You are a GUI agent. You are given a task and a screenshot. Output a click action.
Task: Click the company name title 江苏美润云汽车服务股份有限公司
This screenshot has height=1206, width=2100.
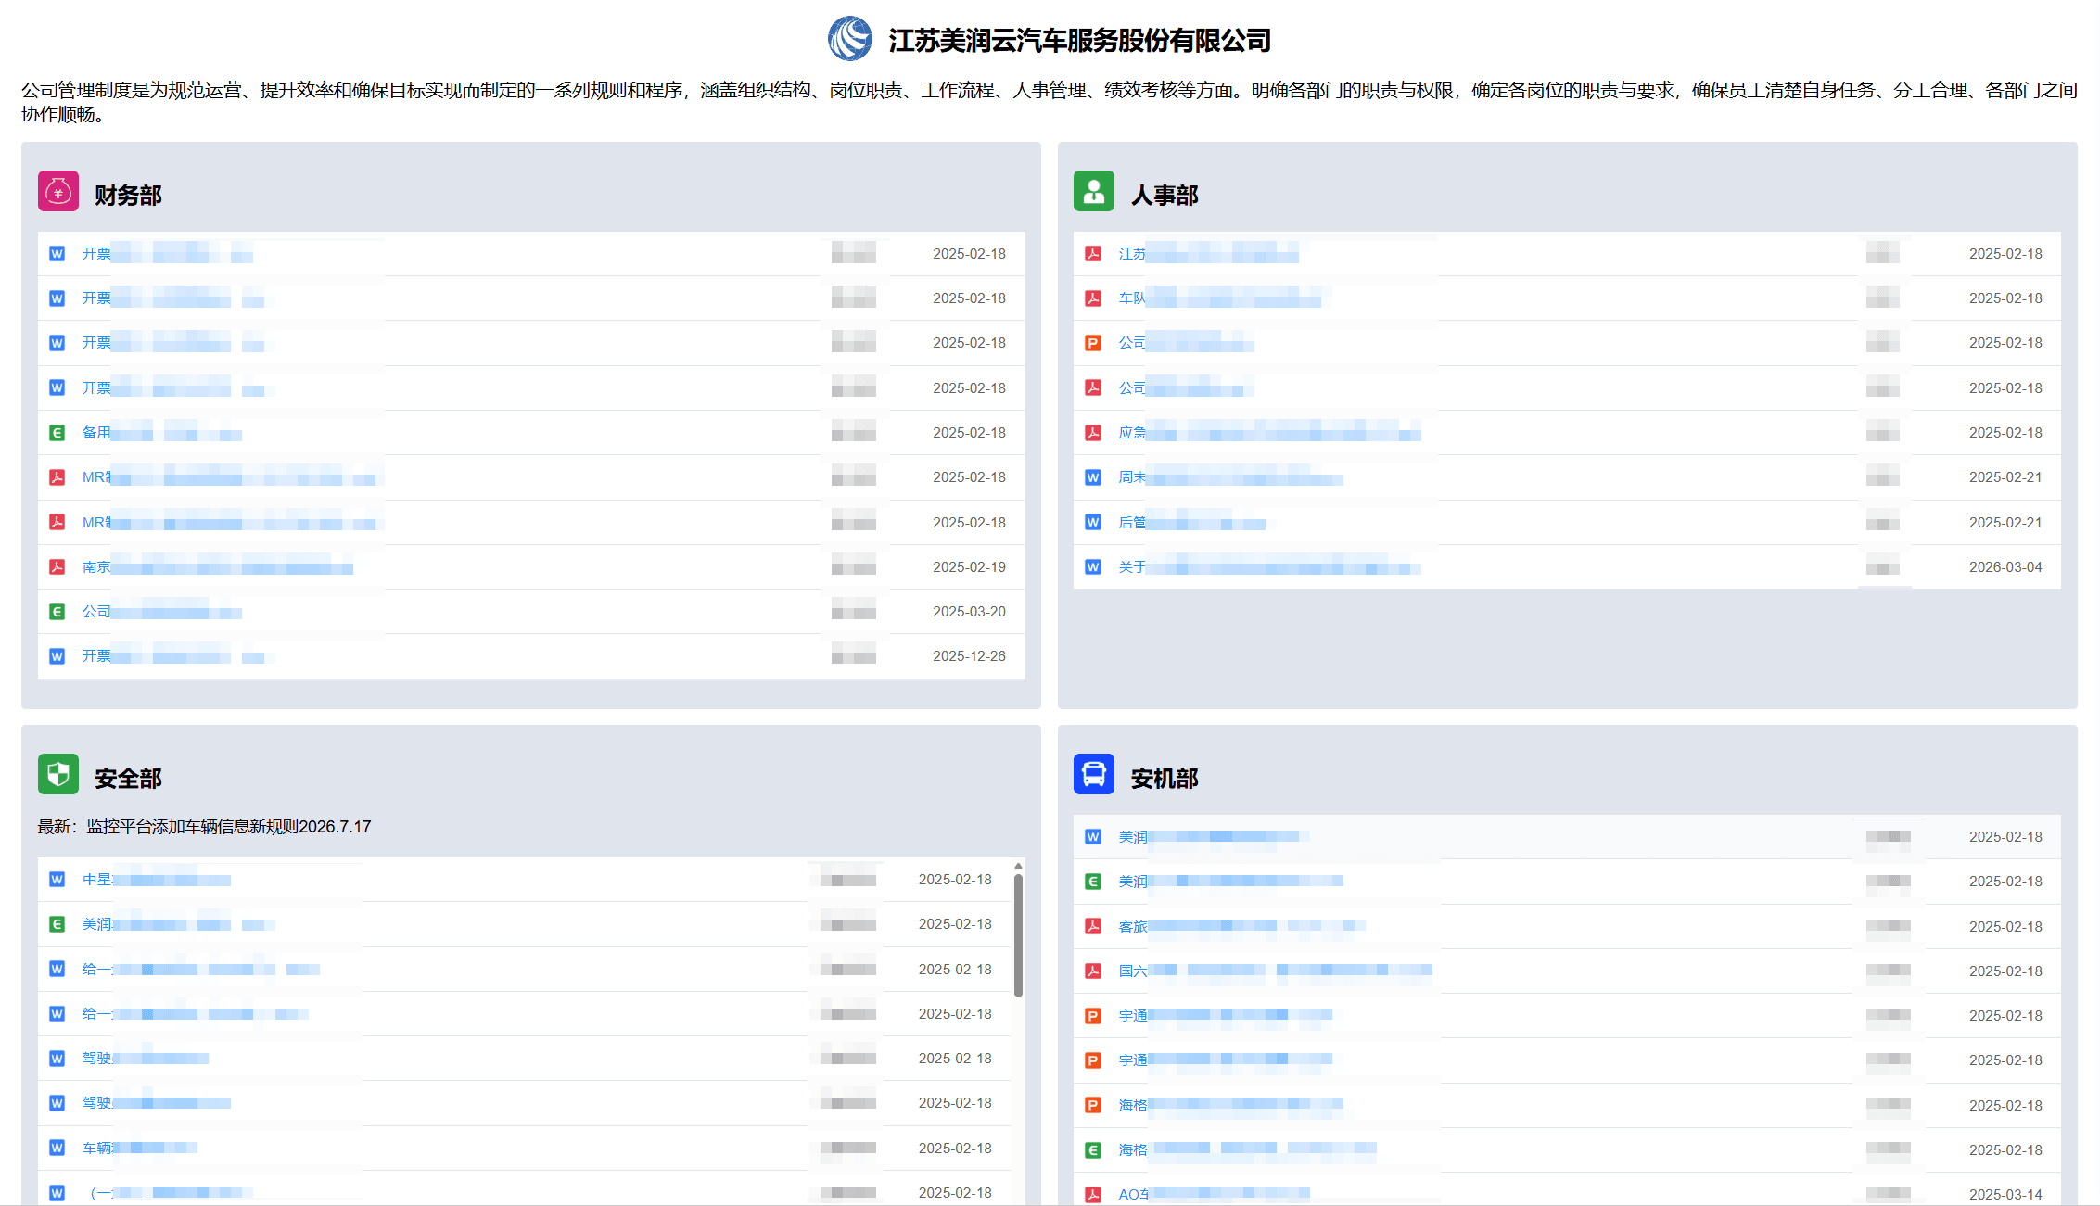click(x=1080, y=40)
